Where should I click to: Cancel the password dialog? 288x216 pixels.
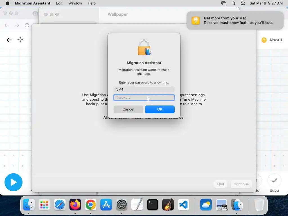(x=128, y=109)
